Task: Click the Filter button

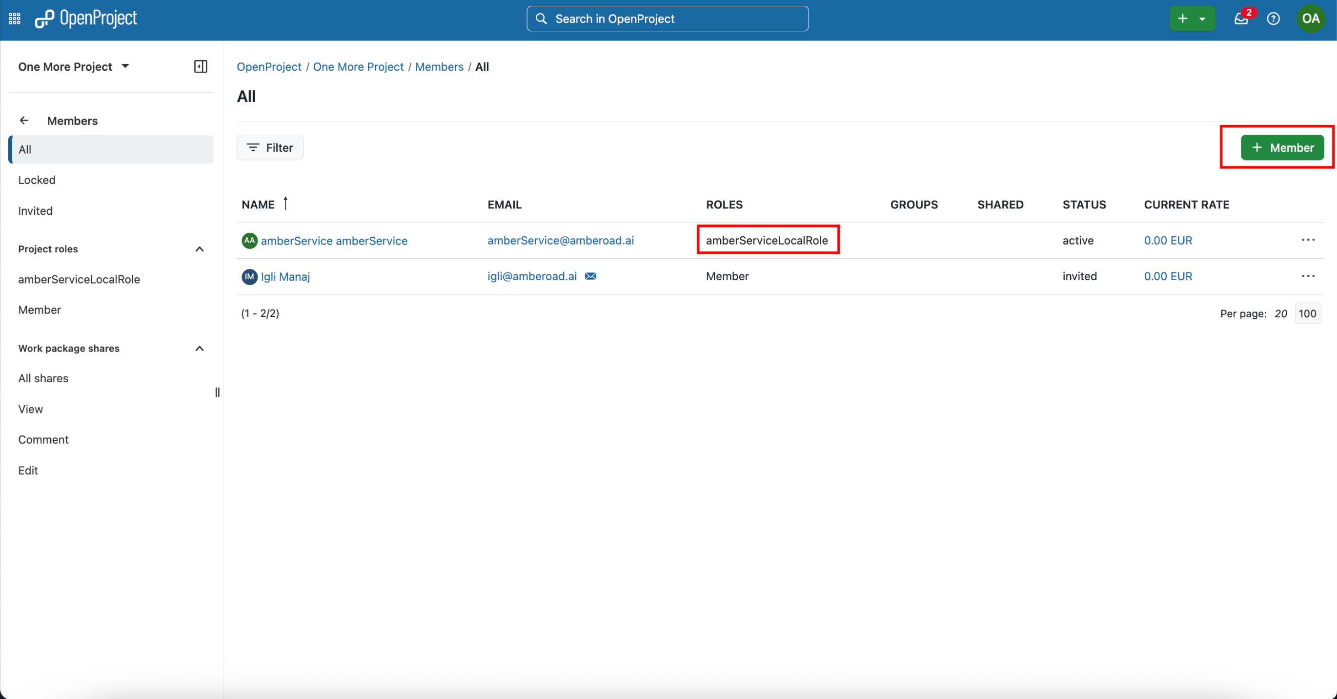Action: (x=270, y=147)
